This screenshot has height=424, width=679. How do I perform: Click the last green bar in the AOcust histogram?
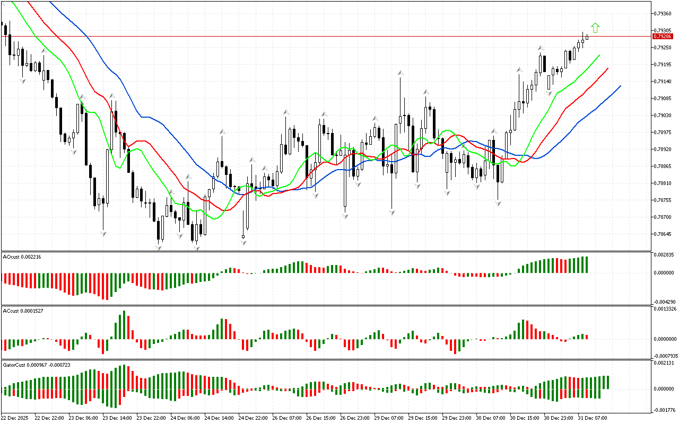586,264
